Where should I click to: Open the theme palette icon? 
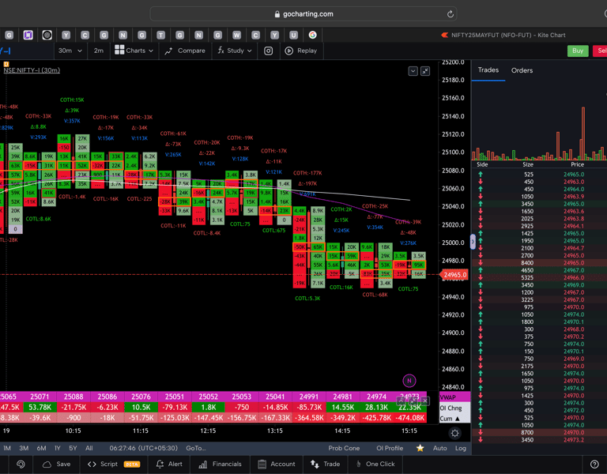pyautogui.click(x=21, y=464)
